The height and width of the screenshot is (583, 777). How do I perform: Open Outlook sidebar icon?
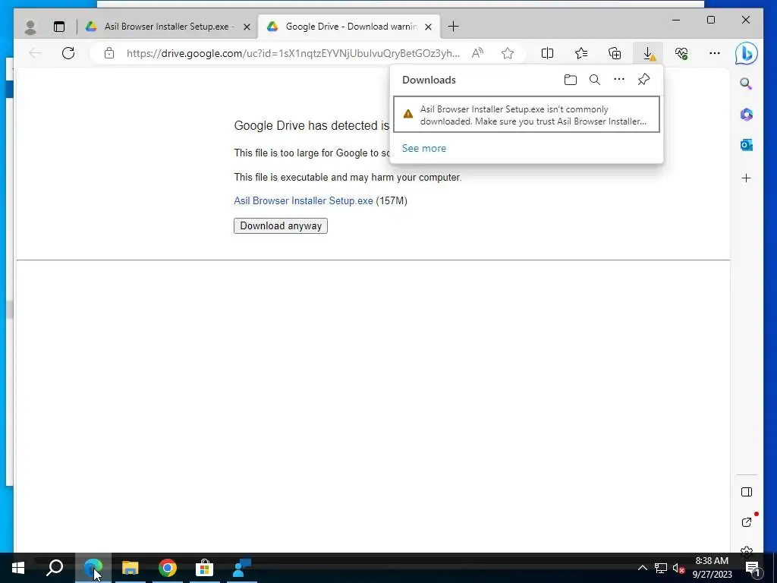point(747,145)
